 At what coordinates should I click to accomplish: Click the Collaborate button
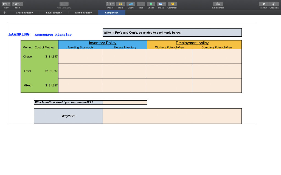[218, 4]
